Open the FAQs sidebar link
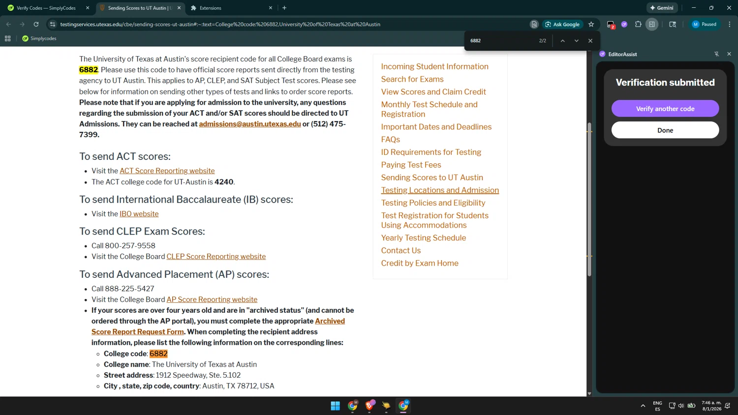This screenshot has width=738, height=415. coord(391,140)
